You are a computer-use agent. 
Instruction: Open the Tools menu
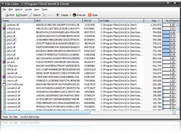(x=45, y=9)
